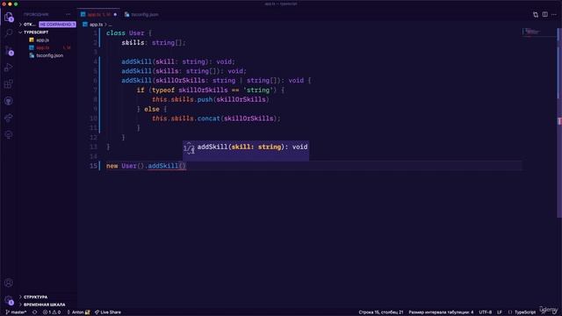Click the unsaved count badge in open editors
Image resolution: width=562 pixels, height=316 pixels.
[x=57, y=25]
